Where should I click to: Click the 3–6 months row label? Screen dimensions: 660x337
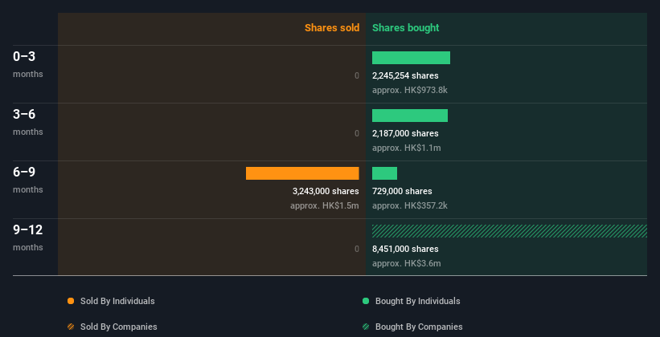pyautogui.click(x=28, y=122)
